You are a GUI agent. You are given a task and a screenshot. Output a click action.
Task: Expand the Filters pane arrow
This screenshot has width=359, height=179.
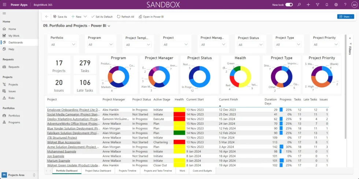pos(349,38)
